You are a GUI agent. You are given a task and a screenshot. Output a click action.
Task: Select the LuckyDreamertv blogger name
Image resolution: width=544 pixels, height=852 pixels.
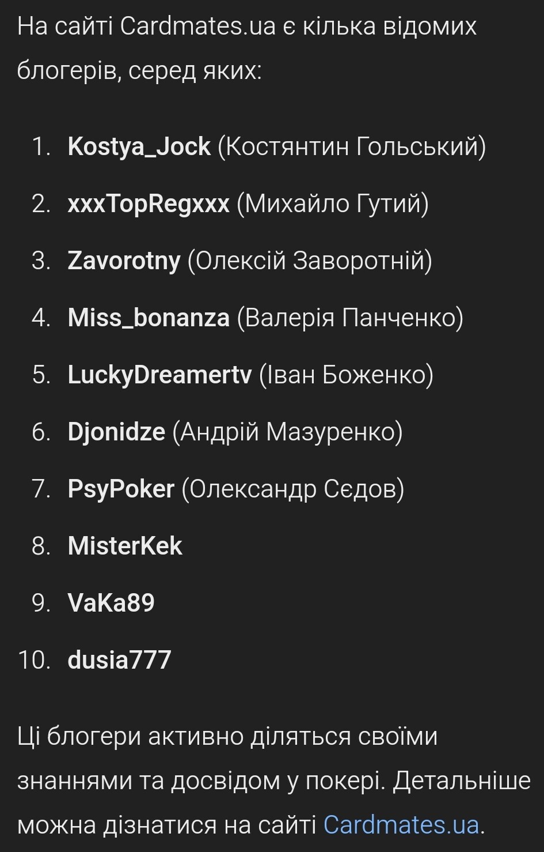159,375
